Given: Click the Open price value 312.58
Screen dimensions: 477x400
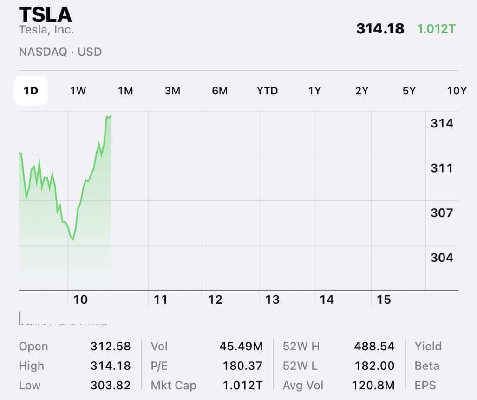Looking at the screenshot, I should [111, 347].
